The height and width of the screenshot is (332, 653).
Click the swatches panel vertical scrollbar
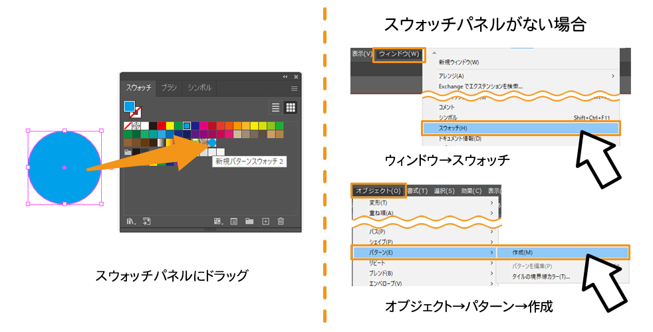point(294,168)
